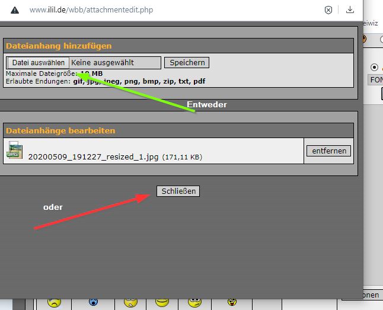
Task: Click the not-secure warning icon in address bar
Action: (x=15, y=10)
